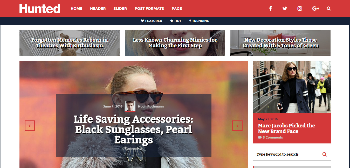Click the Hunted site logo
Screen dimensions: 350x168
point(40,9)
